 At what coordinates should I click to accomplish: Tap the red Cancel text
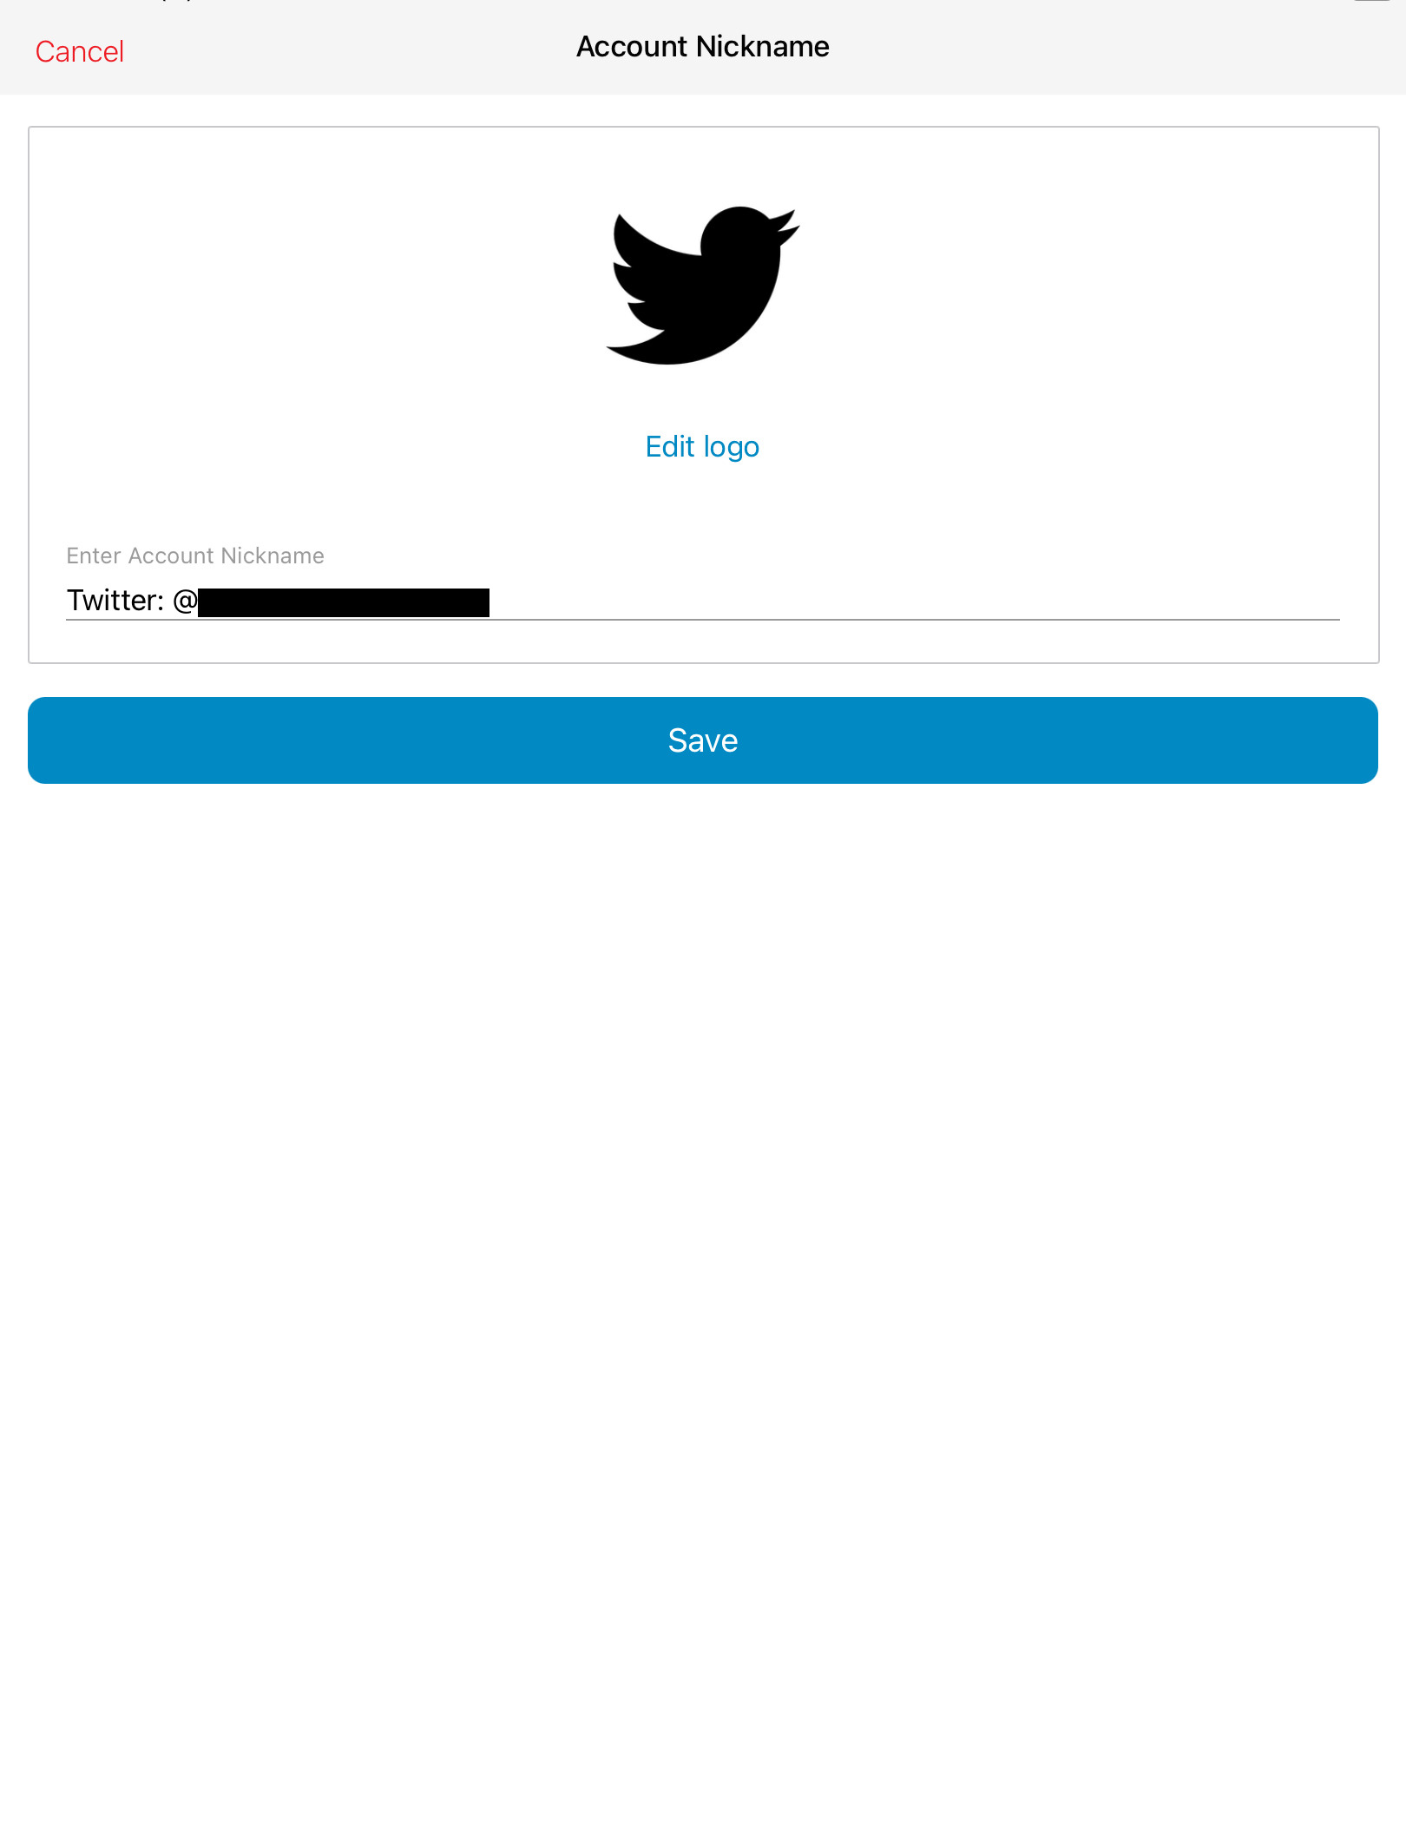click(x=80, y=52)
